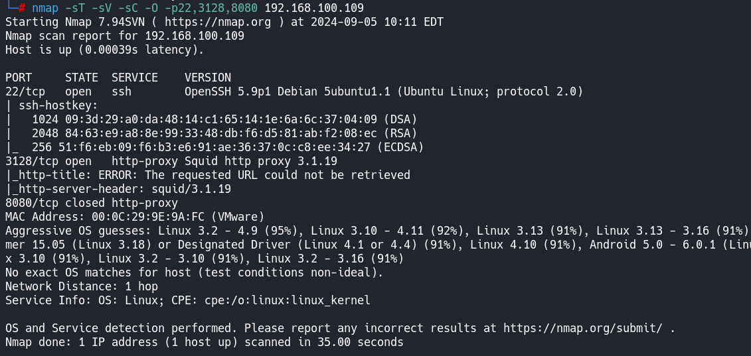Click the PORT column header

19,78
